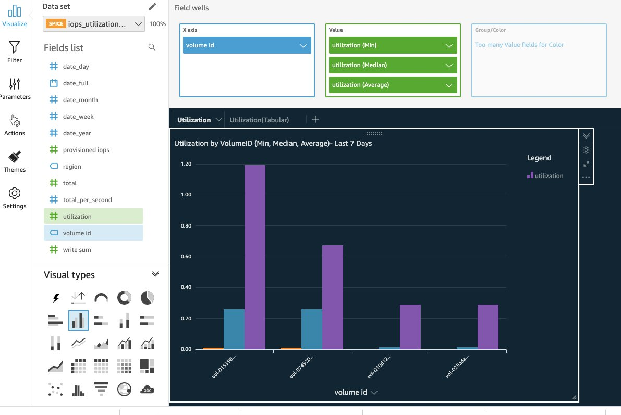Open the Fields list search
This screenshot has height=415, width=621.
pos(152,47)
